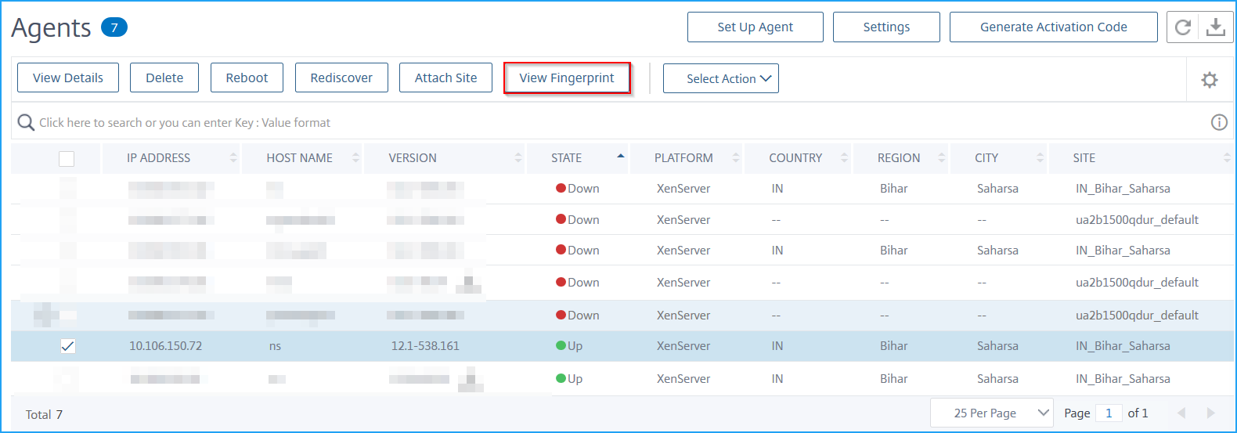Image resolution: width=1237 pixels, height=433 pixels.
Task: Go to previous page arrow
Action: coord(1181,413)
